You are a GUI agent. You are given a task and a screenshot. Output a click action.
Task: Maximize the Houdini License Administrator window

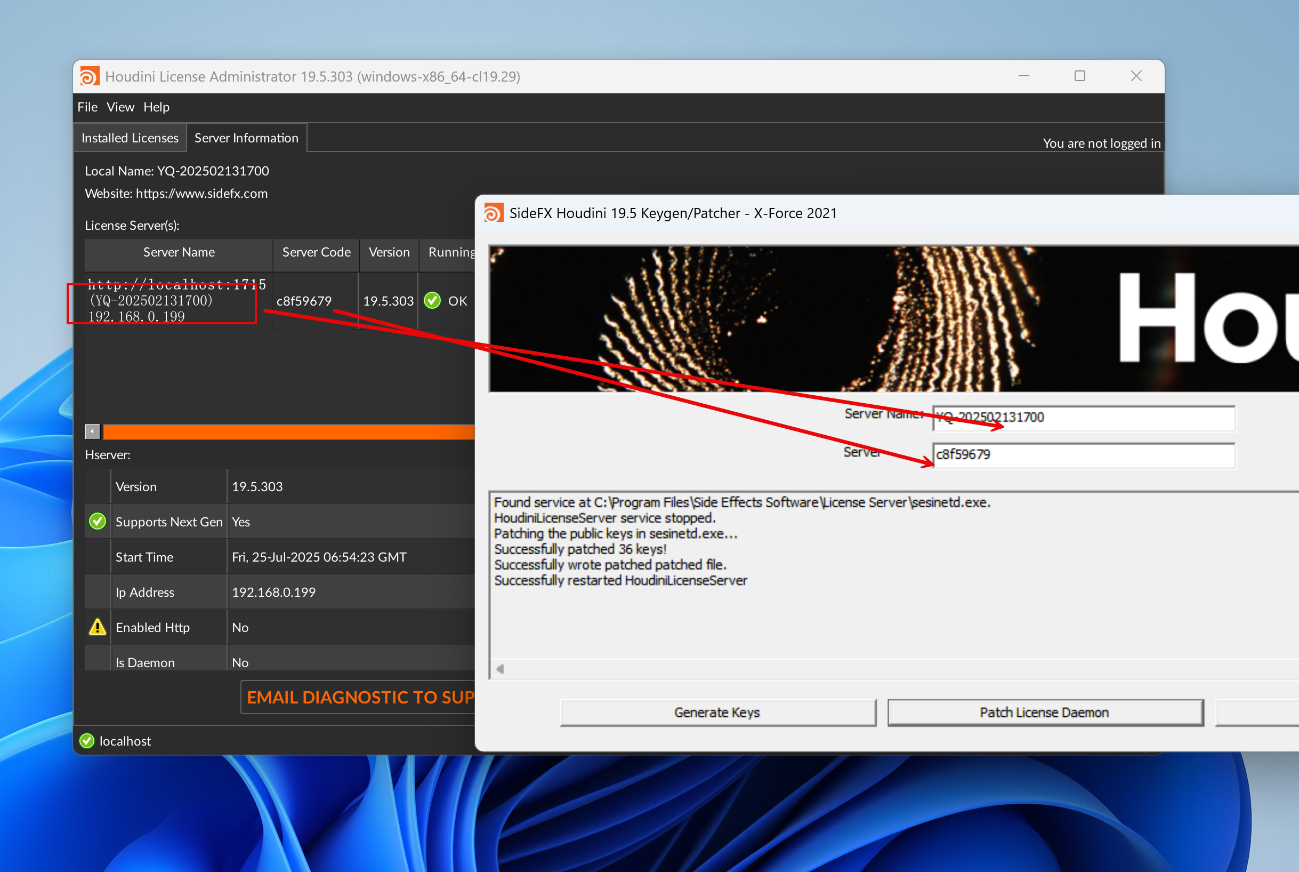click(x=1079, y=76)
